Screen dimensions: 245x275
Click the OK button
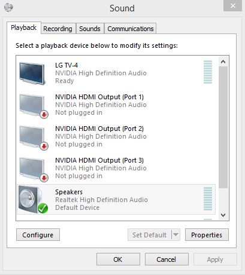coord(118,259)
